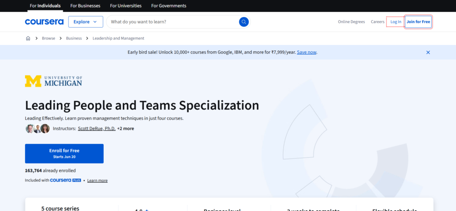
Task: Click the Coursera logo
Action: 44,22
